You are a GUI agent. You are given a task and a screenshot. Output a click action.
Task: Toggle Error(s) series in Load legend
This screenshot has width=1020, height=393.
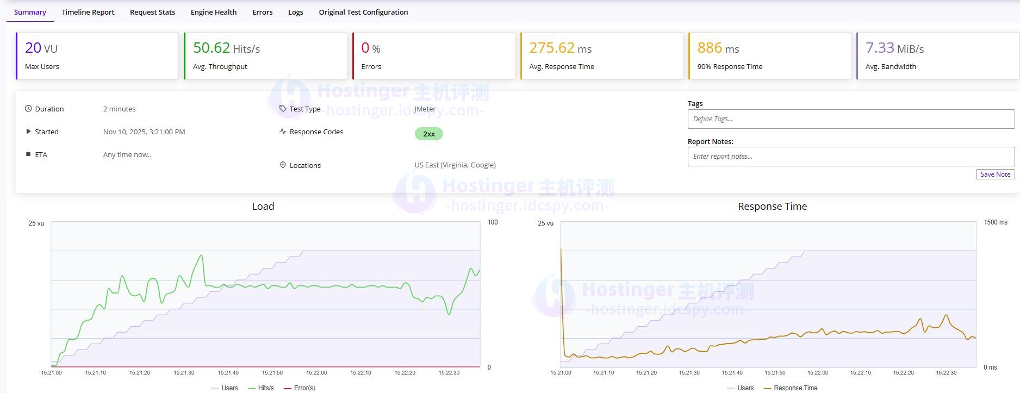pyautogui.click(x=300, y=388)
